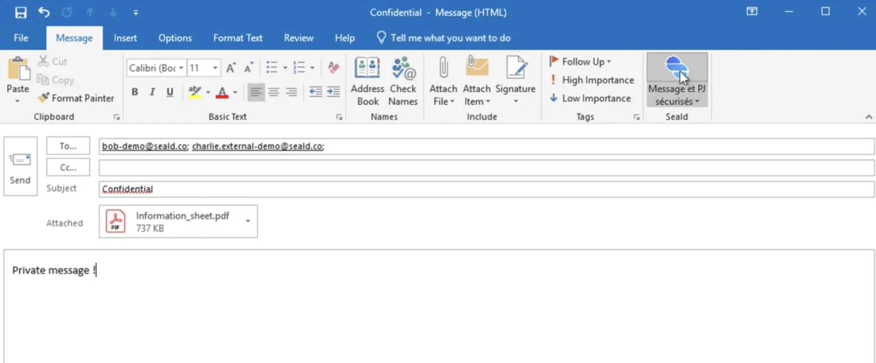Apply bulleted list
This screenshot has height=363, width=876.
click(x=272, y=68)
